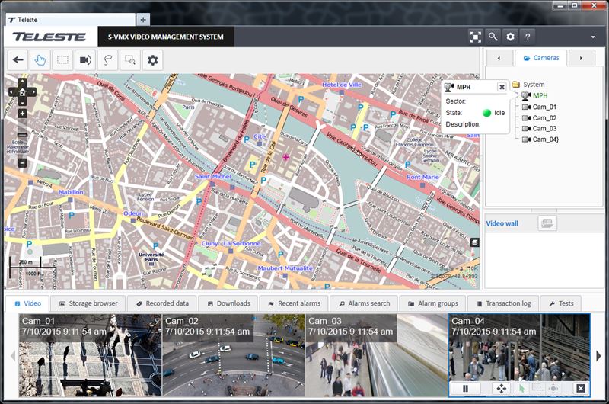The image size is (609, 404).
Task: Select Cam_02 in the camera tree
Action: (544, 118)
